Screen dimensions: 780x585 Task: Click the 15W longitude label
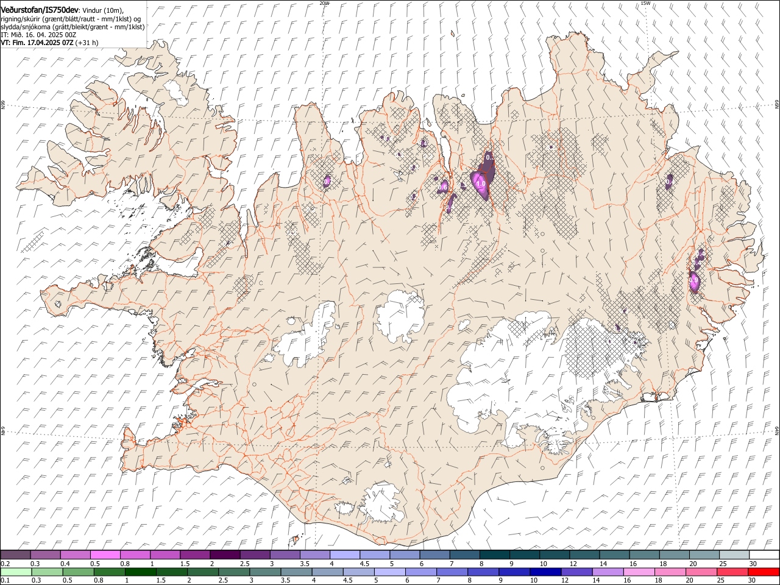(645, 3)
